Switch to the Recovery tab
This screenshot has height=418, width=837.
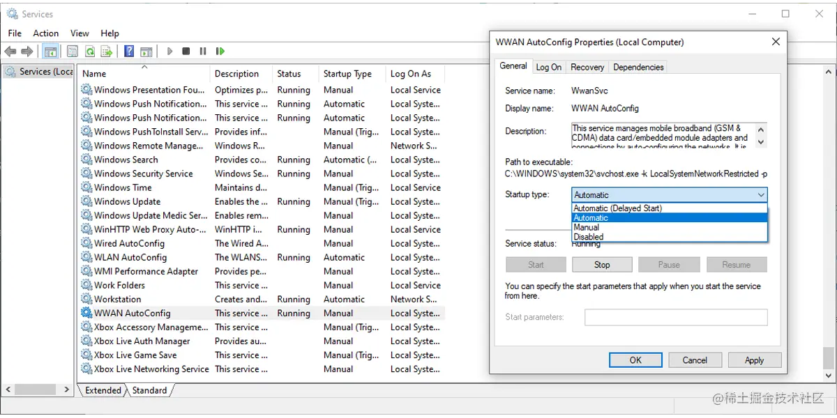click(587, 67)
